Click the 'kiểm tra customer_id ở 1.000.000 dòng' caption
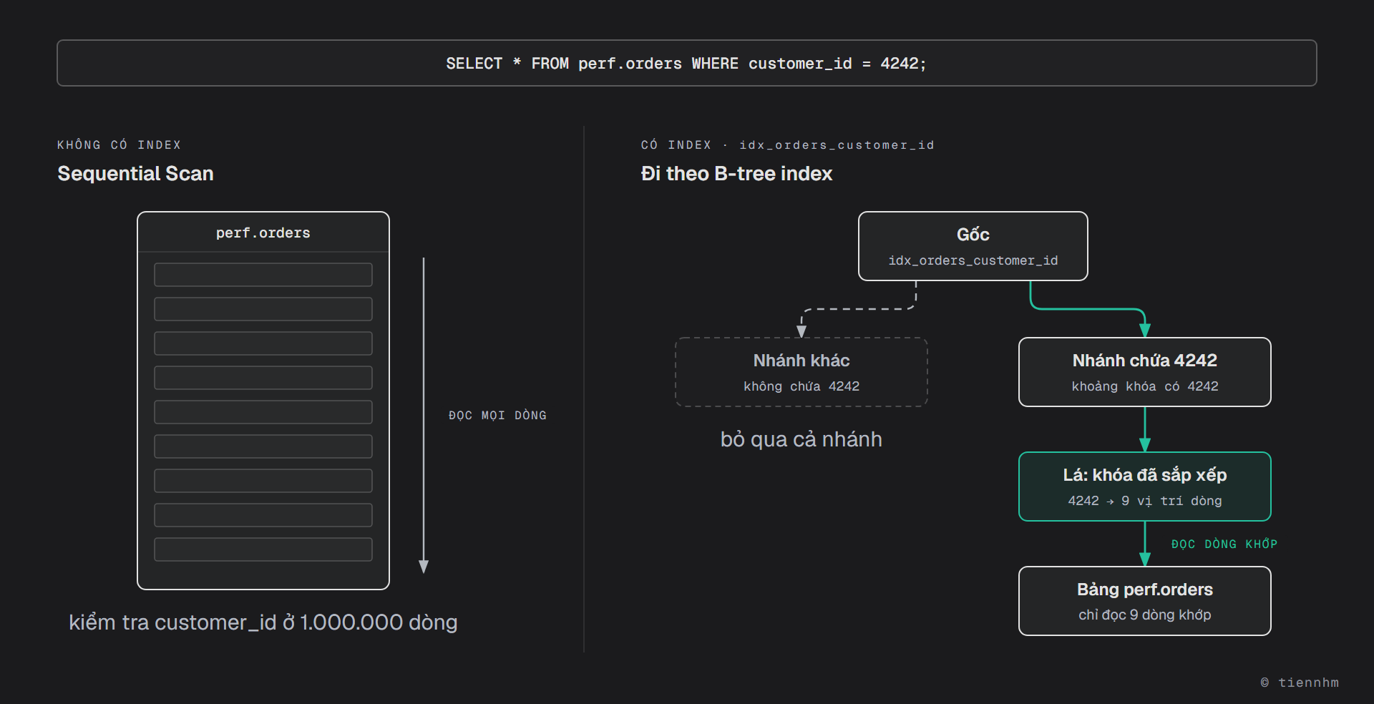1374x704 pixels. click(x=263, y=622)
